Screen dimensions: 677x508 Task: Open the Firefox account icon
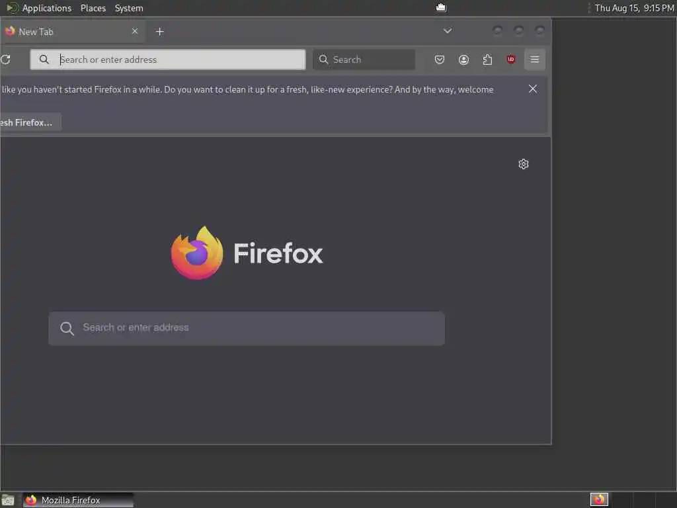[463, 60]
